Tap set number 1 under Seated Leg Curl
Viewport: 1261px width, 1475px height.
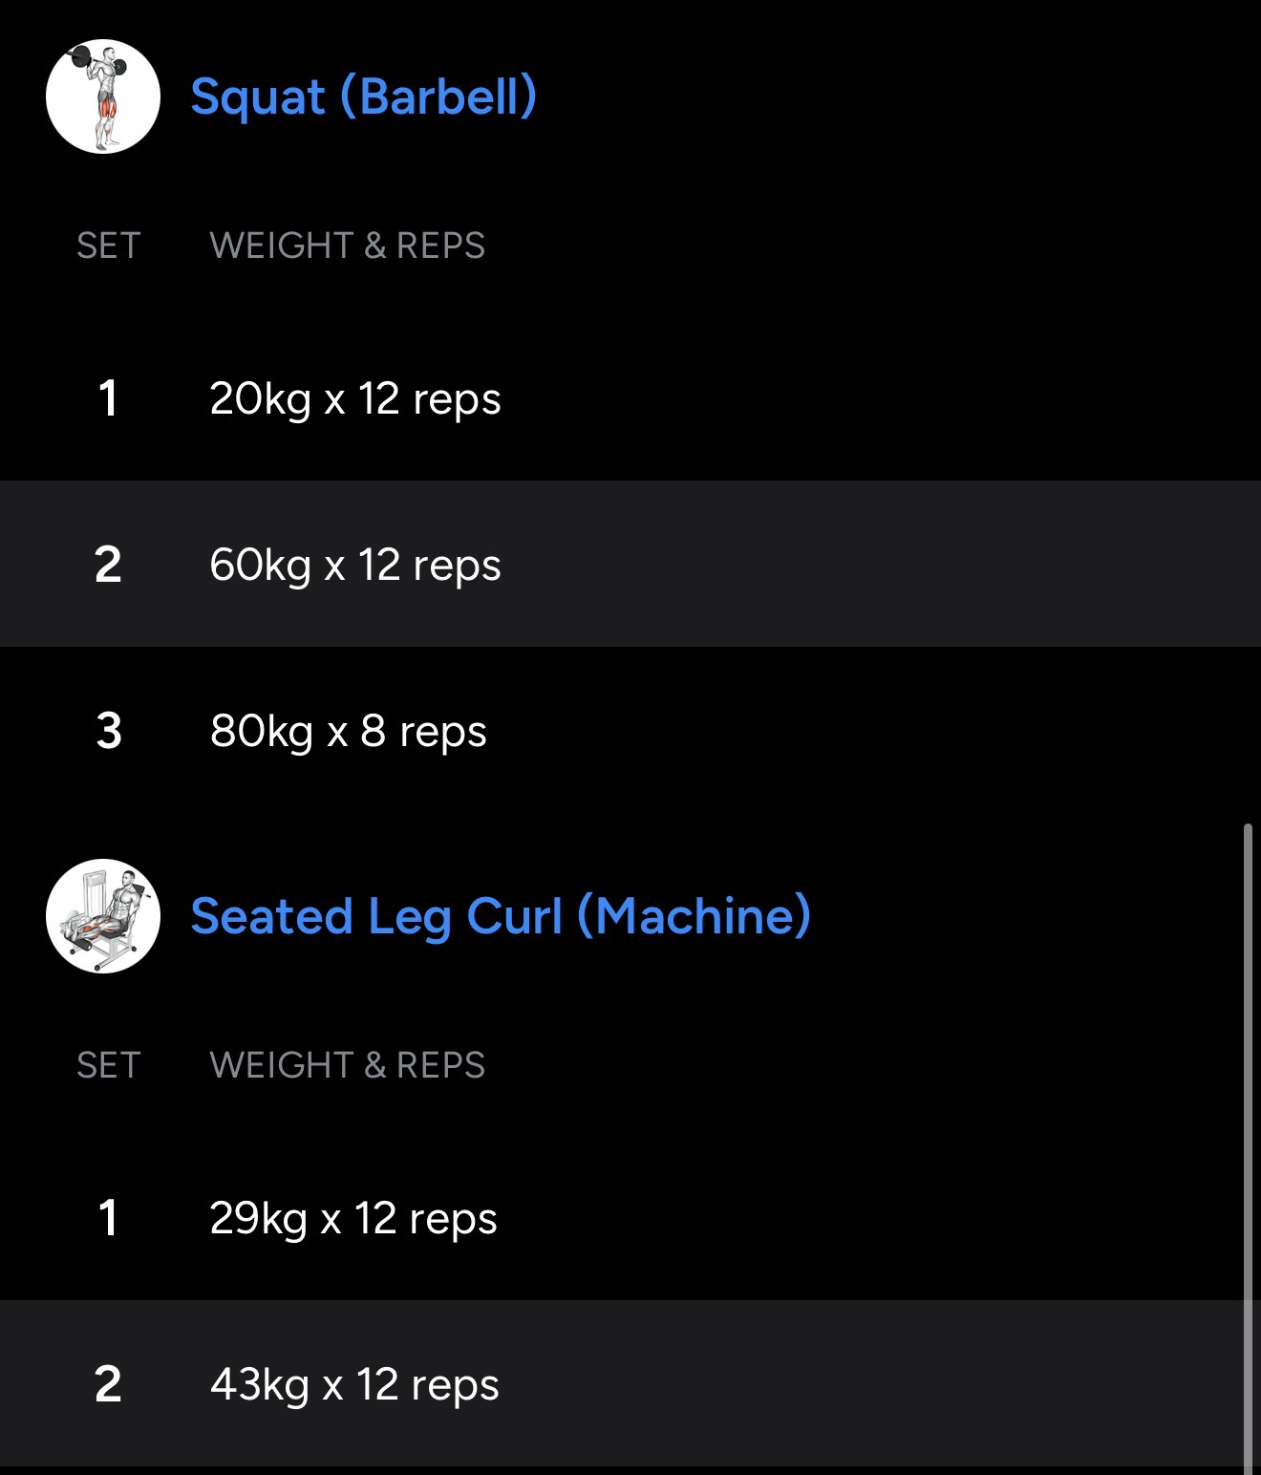click(x=108, y=1218)
